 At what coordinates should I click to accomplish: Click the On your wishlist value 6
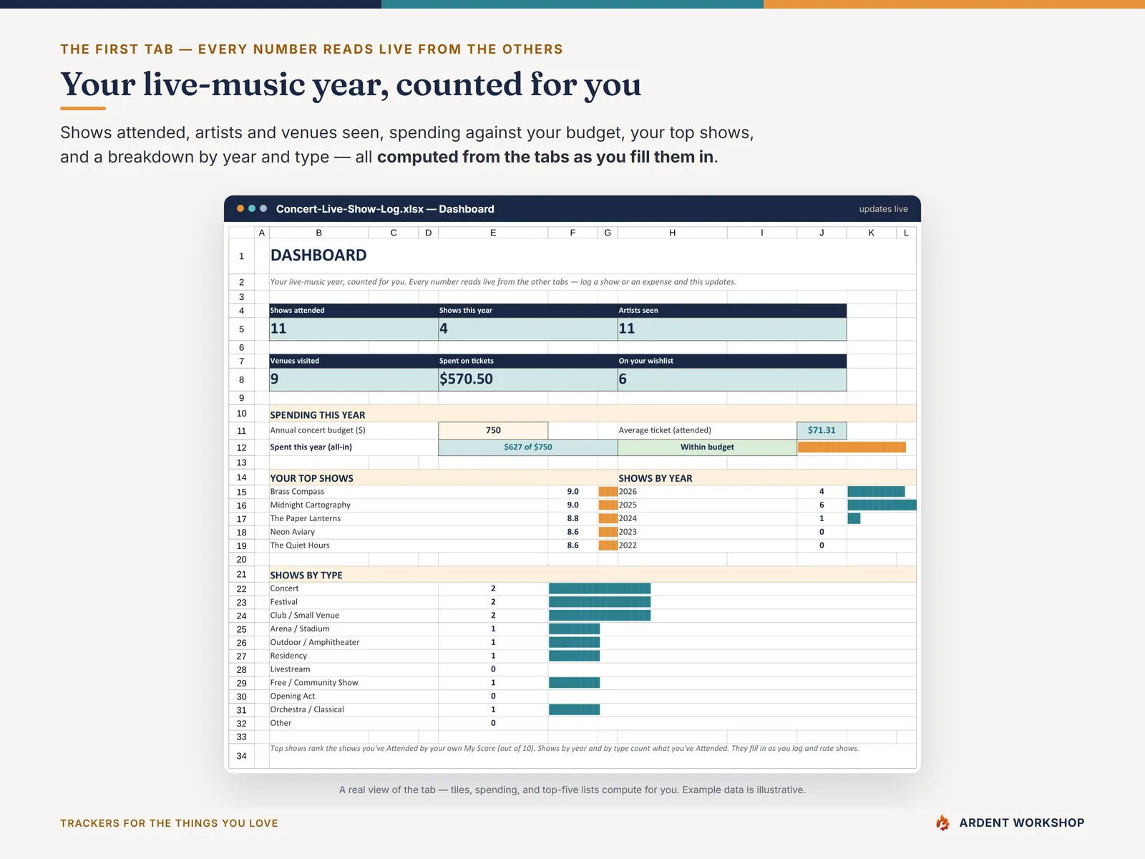(x=623, y=379)
